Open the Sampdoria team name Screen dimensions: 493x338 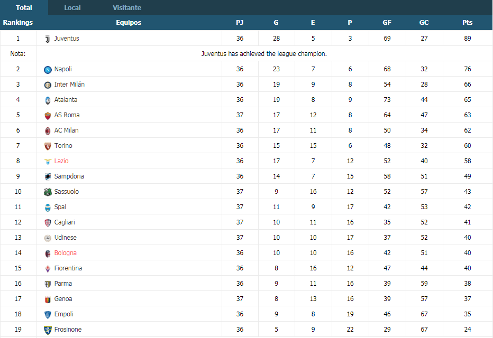click(x=69, y=176)
